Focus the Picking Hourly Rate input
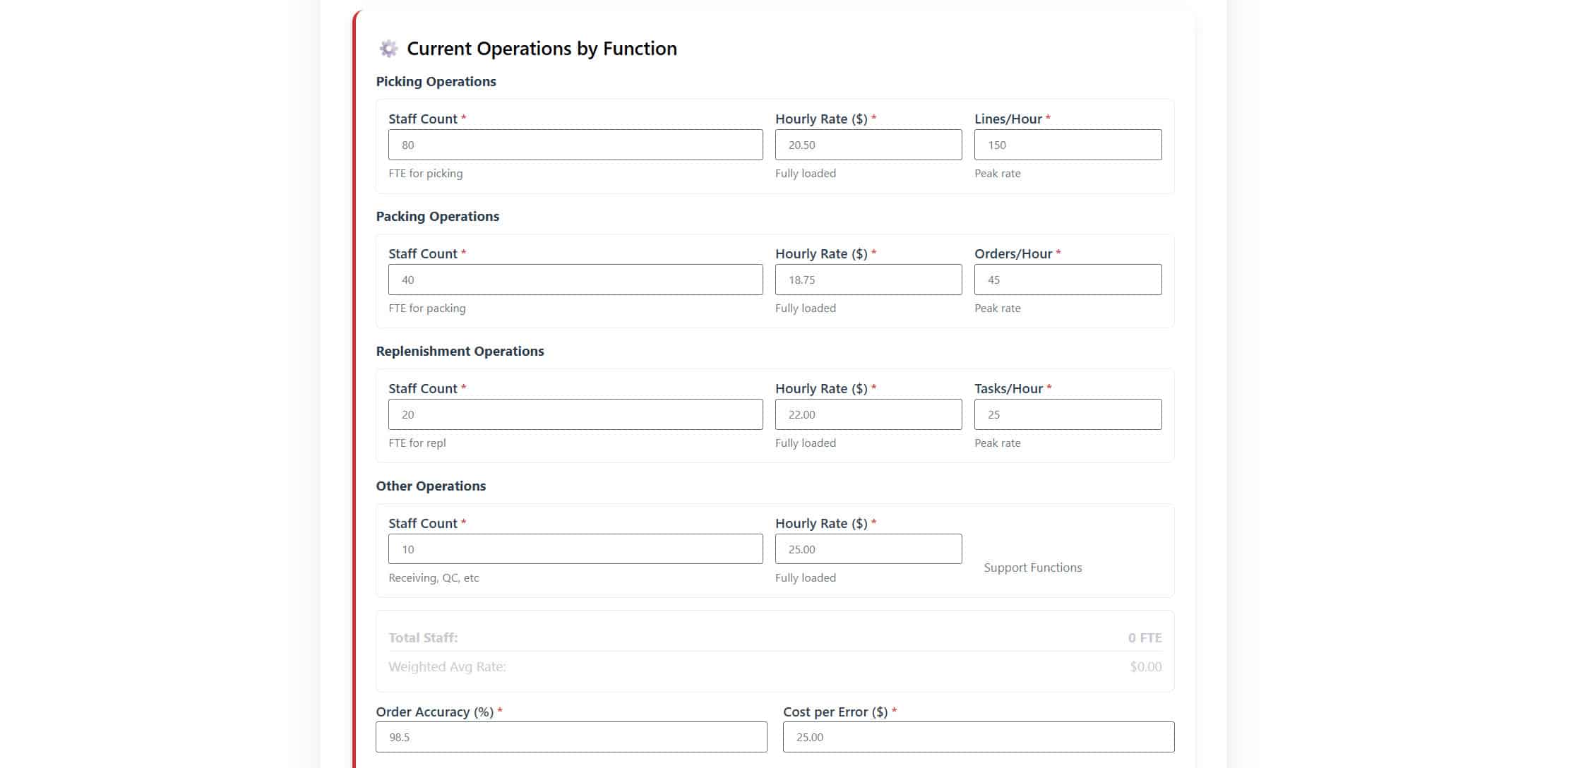 point(868,145)
